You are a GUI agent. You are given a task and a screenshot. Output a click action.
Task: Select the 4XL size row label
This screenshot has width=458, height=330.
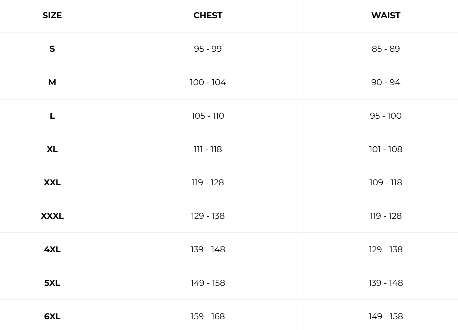point(52,249)
